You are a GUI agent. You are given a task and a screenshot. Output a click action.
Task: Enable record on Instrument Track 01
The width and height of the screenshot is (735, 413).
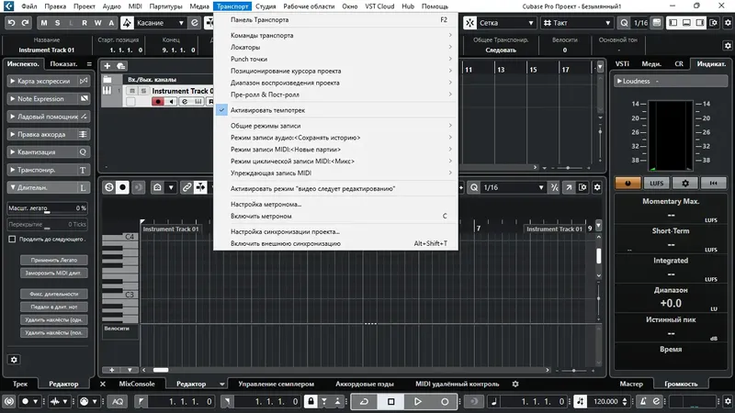(x=158, y=102)
